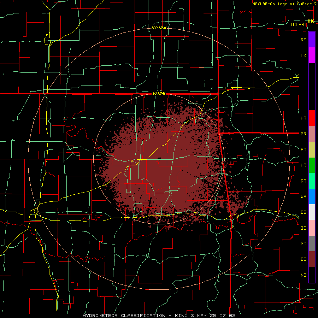Click the UK magenta legend swatch

coord(312,55)
